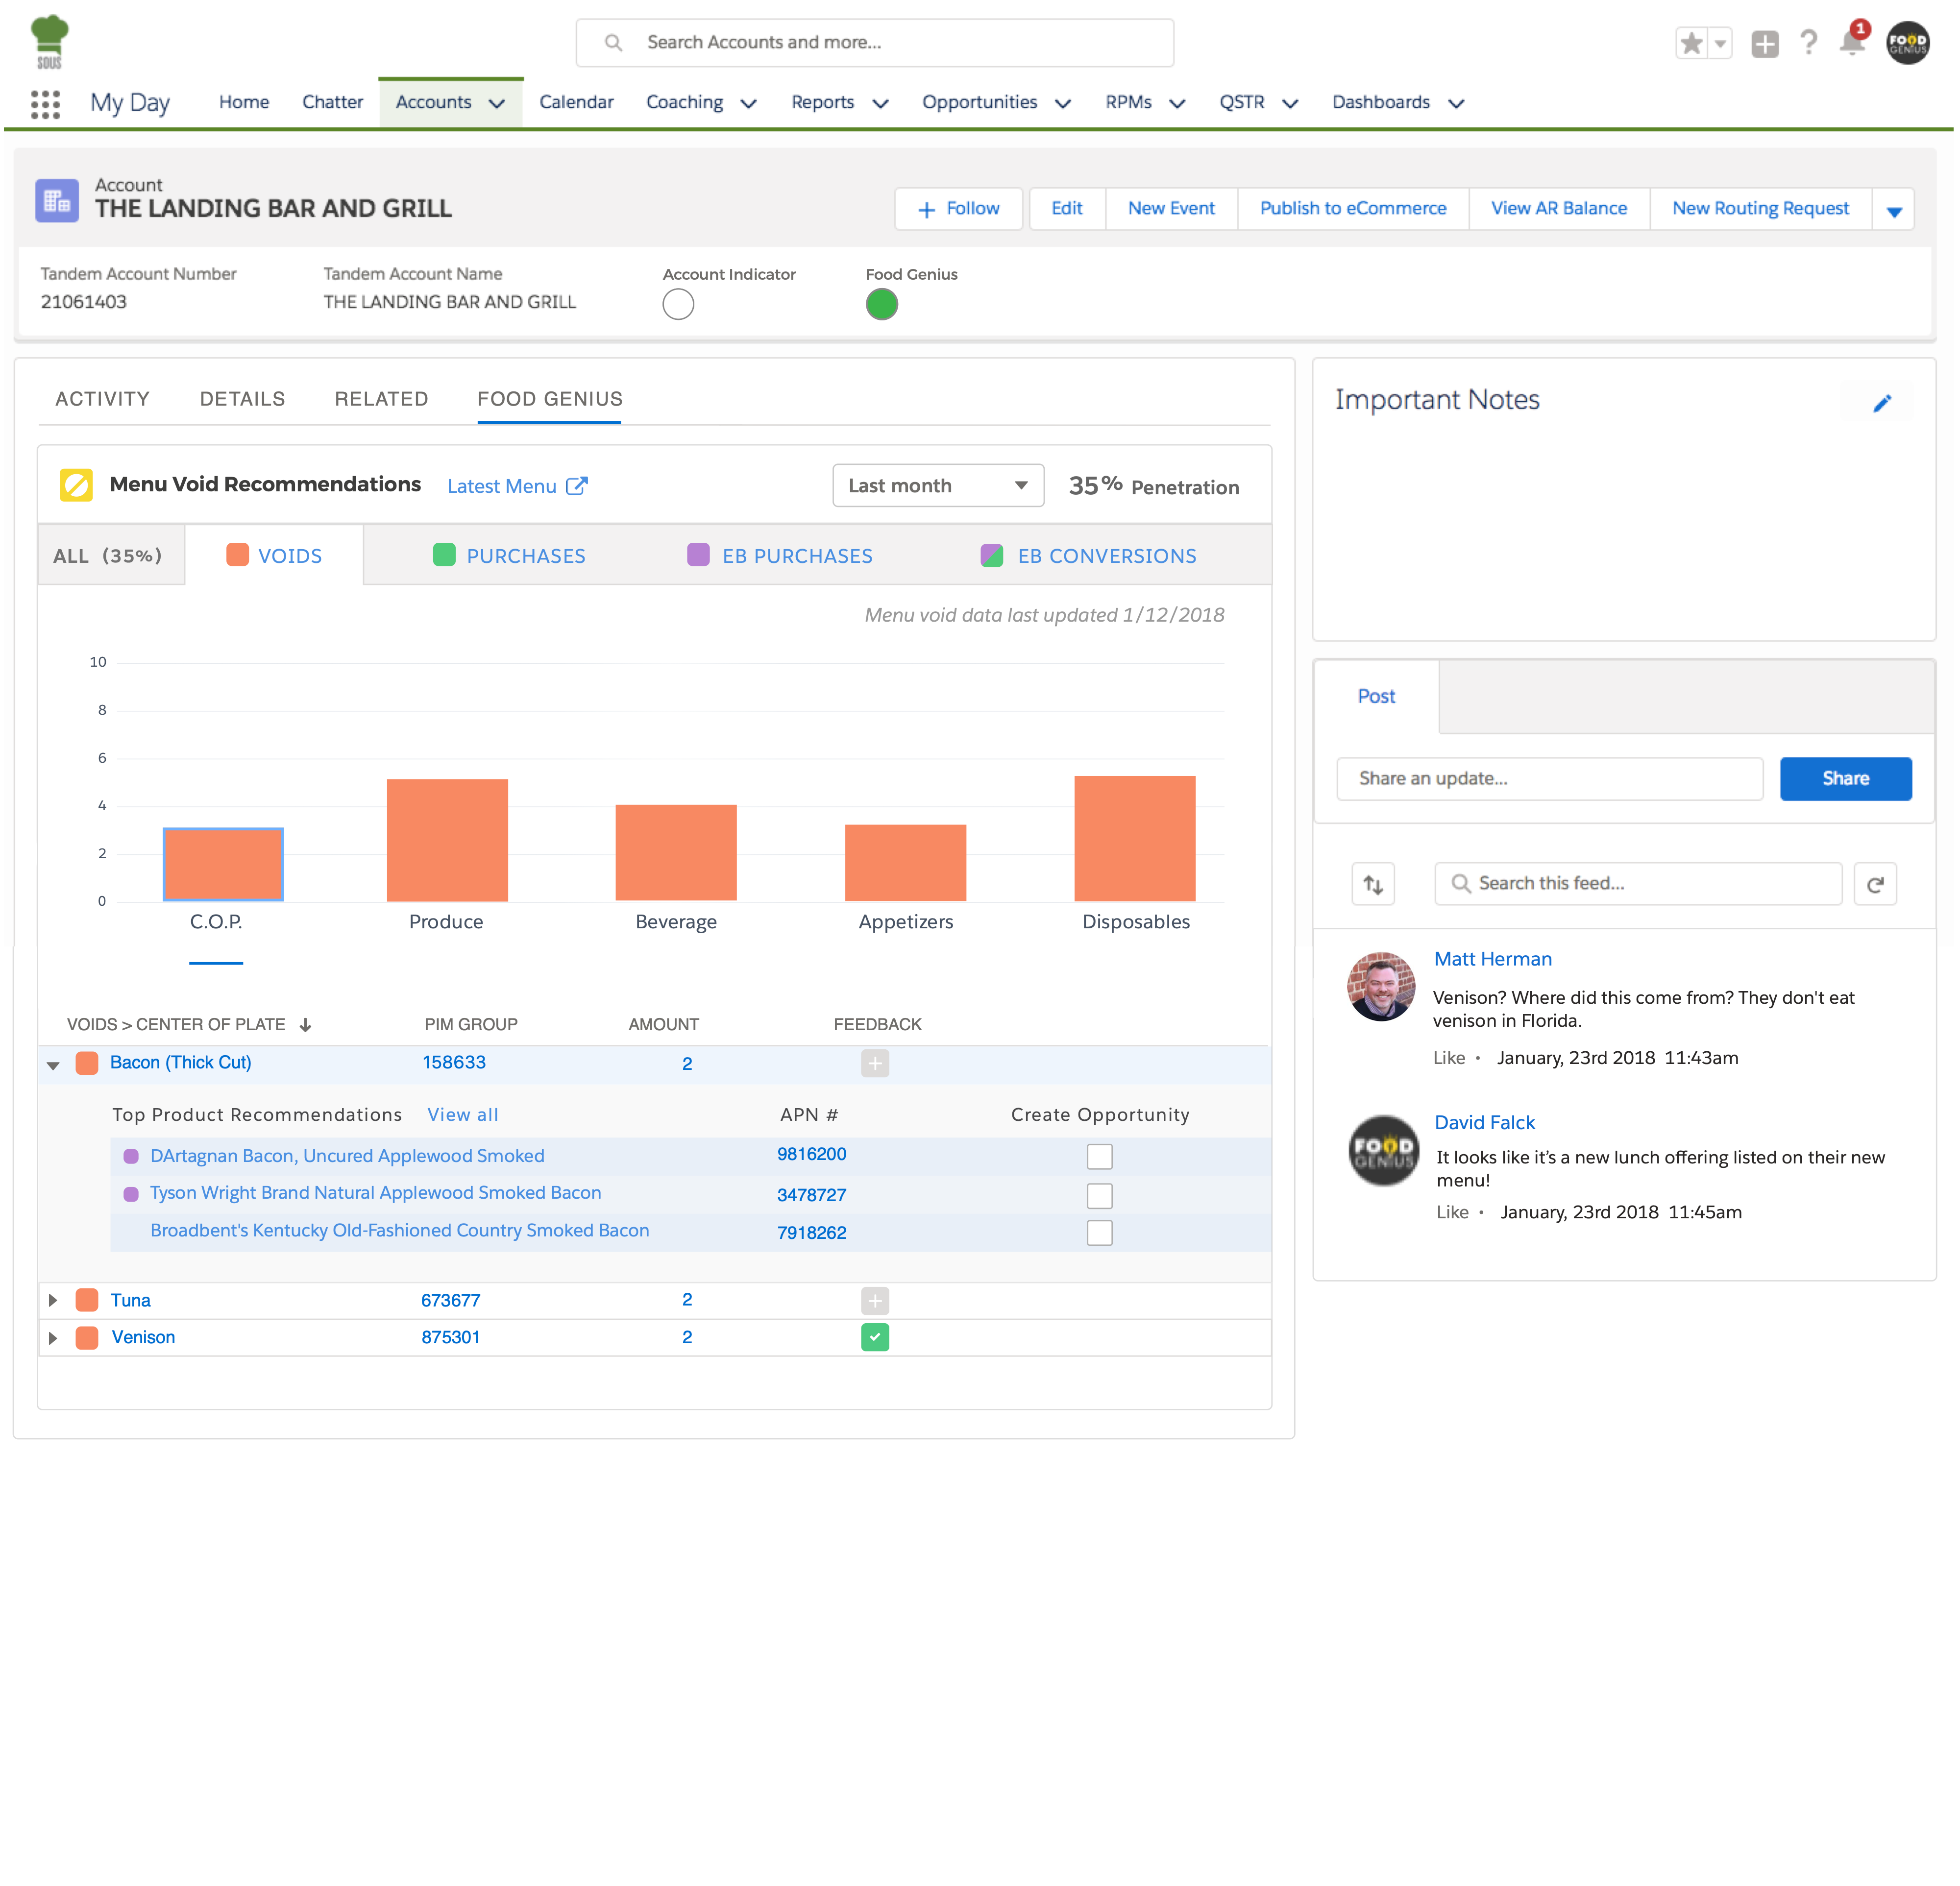
Task: Click the C.O.P. chart bar
Action: [x=223, y=865]
